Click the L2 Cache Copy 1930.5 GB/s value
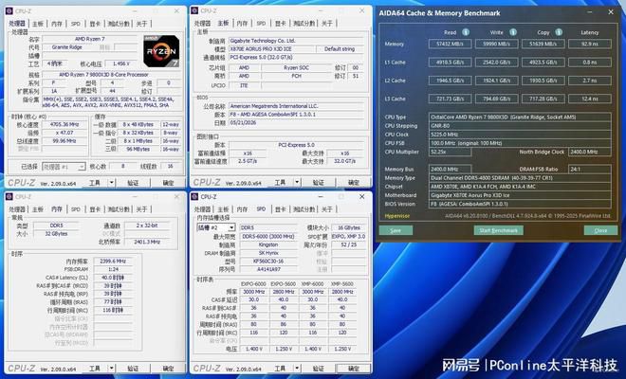Screen dimensions: 626x379 tap(543, 81)
